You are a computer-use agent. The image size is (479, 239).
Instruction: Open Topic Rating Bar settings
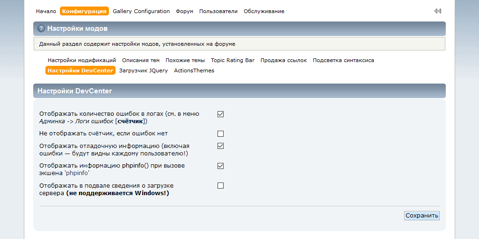pyautogui.click(x=232, y=60)
